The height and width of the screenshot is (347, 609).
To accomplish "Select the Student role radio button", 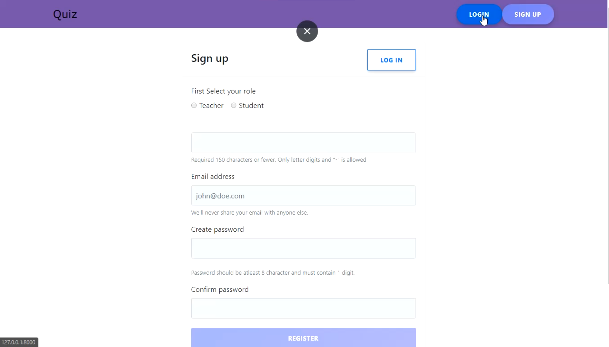I will [234, 105].
